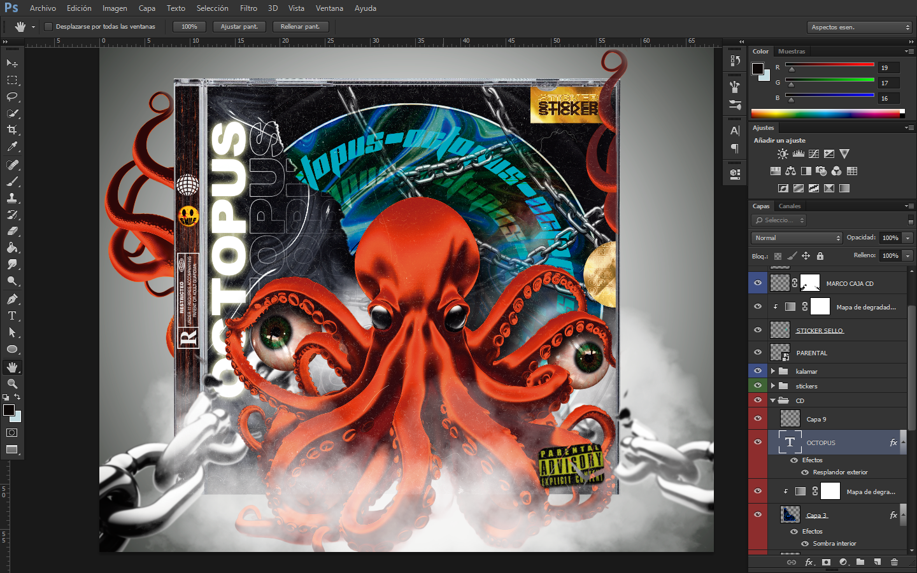Click the Rellenar pant. button
The width and height of the screenshot is (917, 573).
tap(300, 27)
